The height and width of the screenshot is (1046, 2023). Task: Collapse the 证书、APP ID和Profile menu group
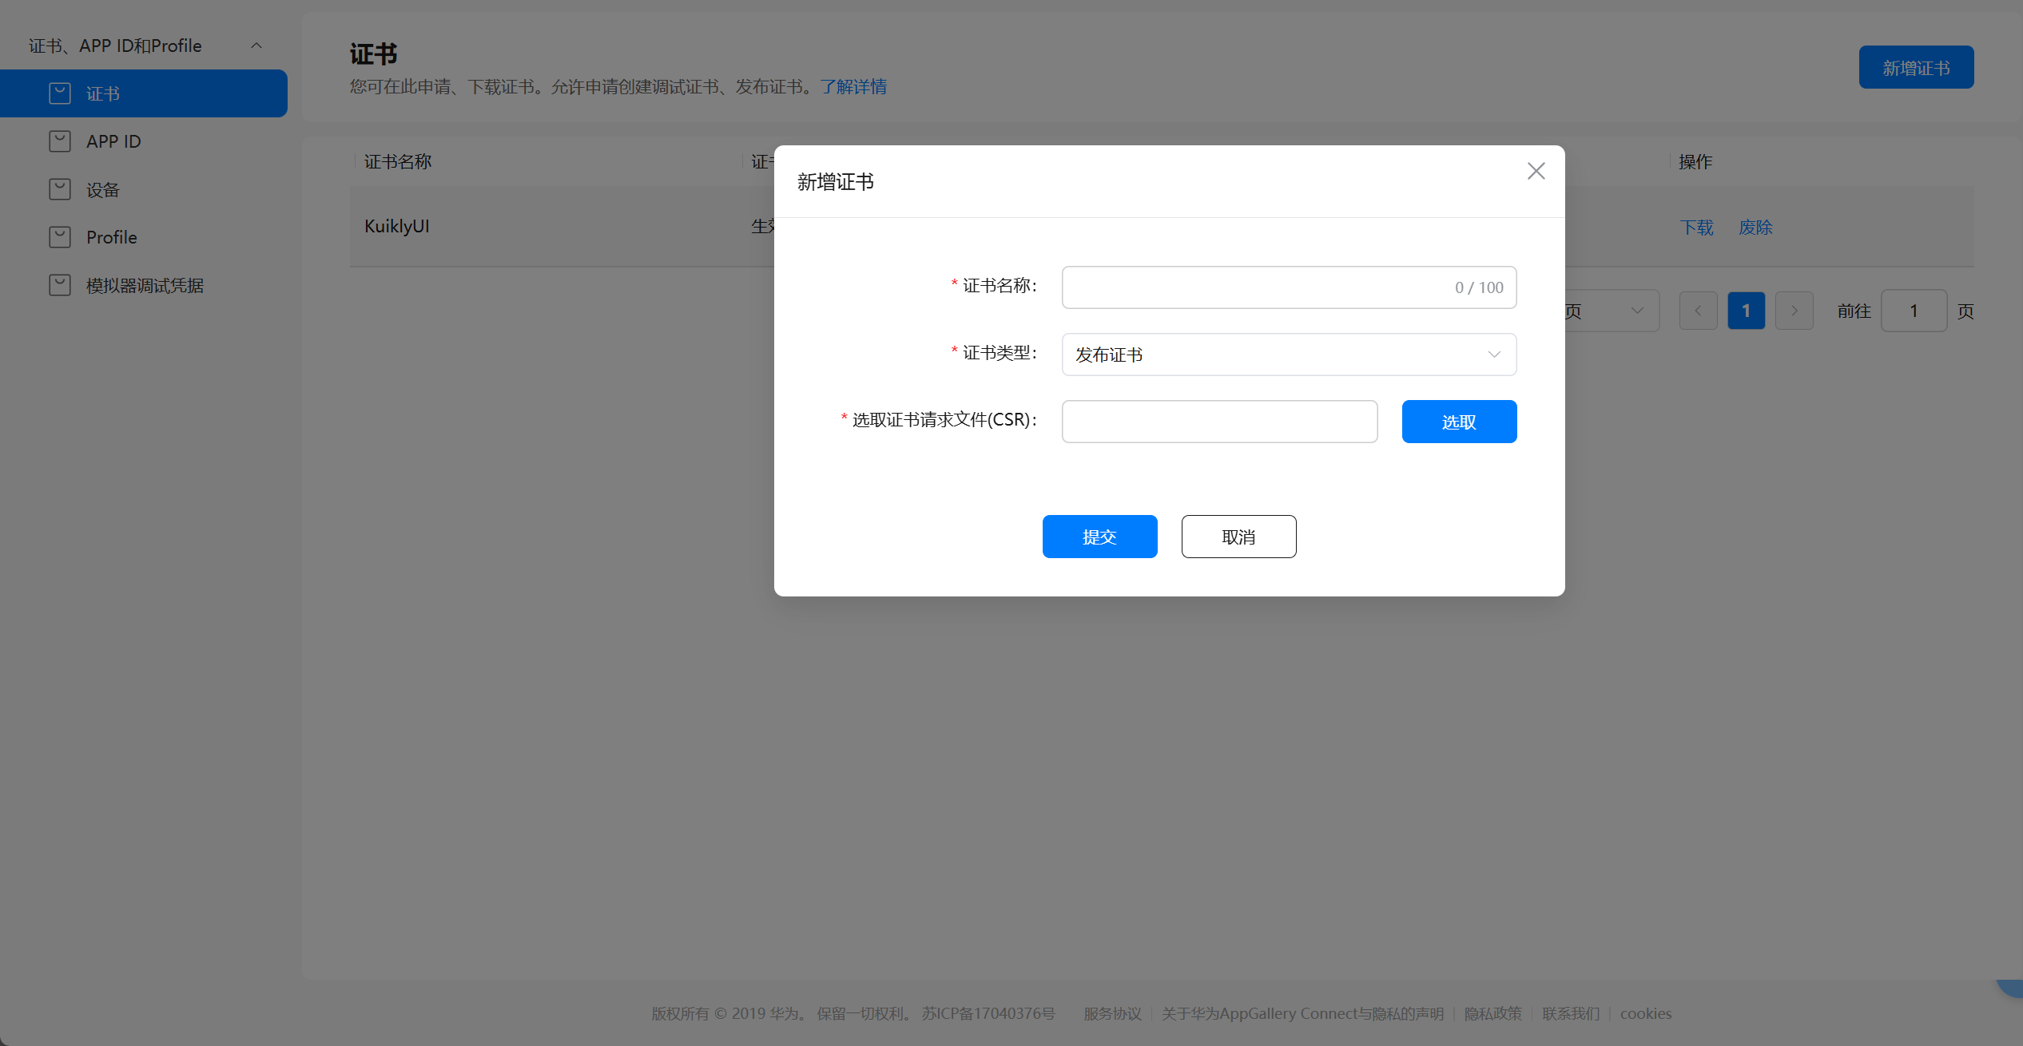256,46
